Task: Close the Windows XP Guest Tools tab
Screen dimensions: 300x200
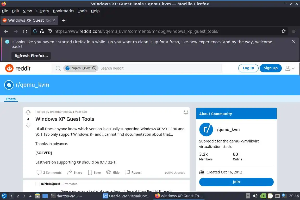Action: 54,20
